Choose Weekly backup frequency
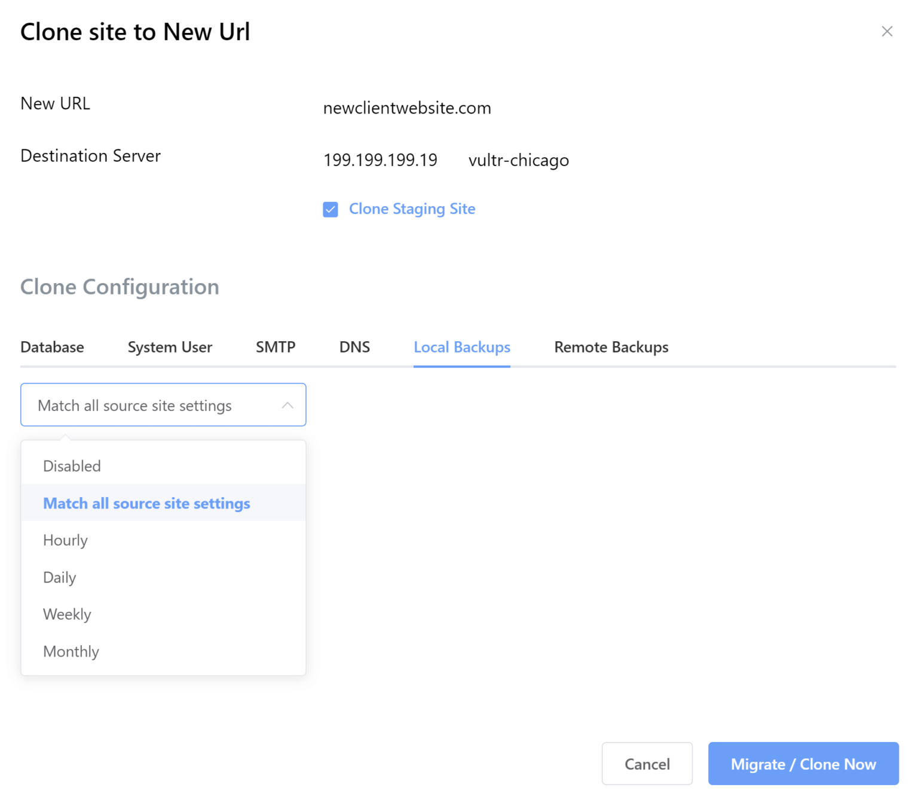This screenshot has height=803, width=918. [x=67, y=614]
